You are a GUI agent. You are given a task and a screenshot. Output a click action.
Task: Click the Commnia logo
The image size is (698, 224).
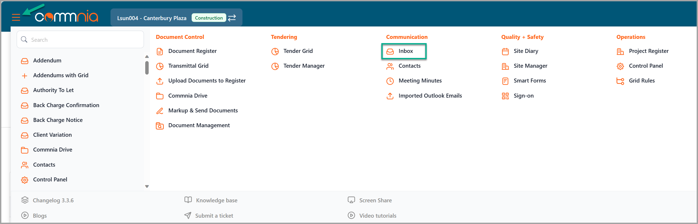tap(67, 16)
